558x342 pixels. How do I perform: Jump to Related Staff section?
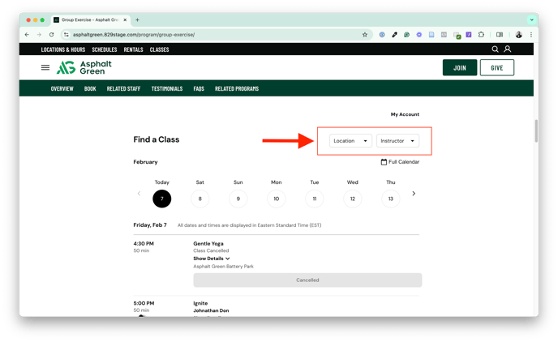[123, 88]
